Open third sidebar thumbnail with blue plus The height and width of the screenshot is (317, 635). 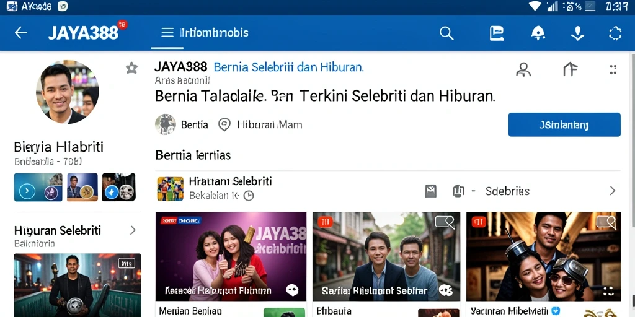118,187
